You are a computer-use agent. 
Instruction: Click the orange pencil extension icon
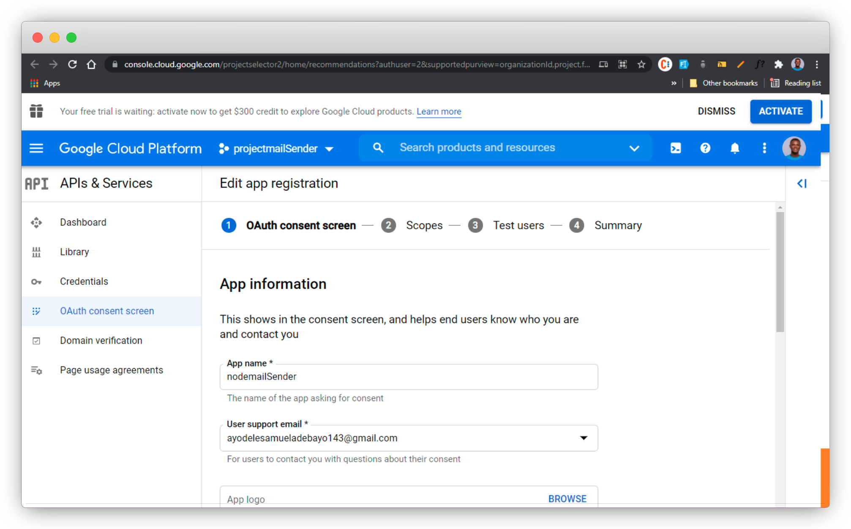point(740,64)
